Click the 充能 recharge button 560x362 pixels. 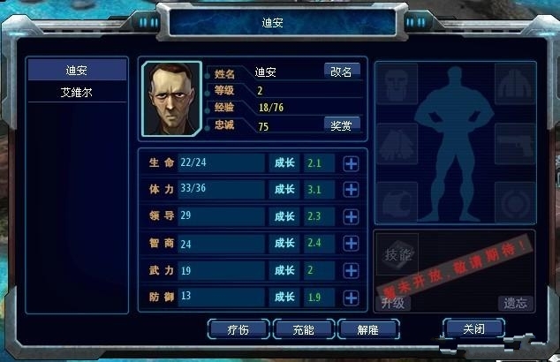coord(304,329)
